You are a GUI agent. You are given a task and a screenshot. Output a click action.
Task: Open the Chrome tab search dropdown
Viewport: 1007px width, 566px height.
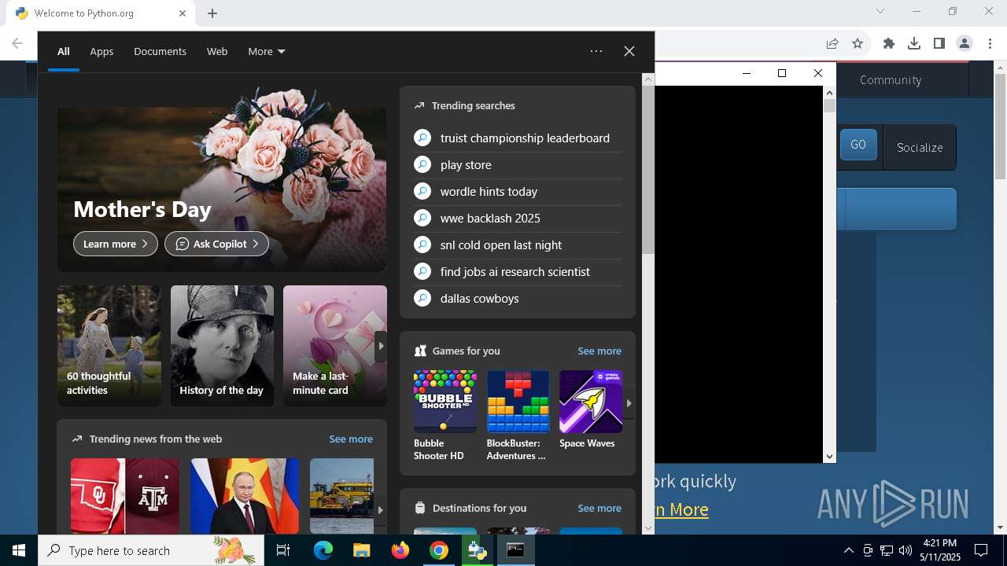click(880, 11)
